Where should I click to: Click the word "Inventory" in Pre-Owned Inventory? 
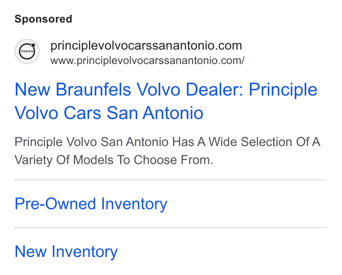coord(134,204)
